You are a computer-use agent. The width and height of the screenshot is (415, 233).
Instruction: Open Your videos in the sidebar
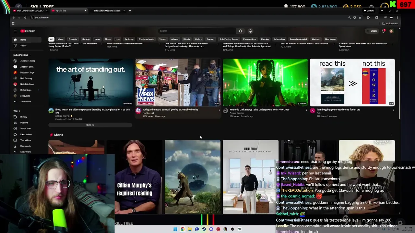[26, 140]
